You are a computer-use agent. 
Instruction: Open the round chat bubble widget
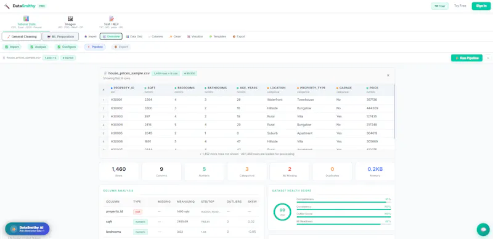click(x=483, y=229)
